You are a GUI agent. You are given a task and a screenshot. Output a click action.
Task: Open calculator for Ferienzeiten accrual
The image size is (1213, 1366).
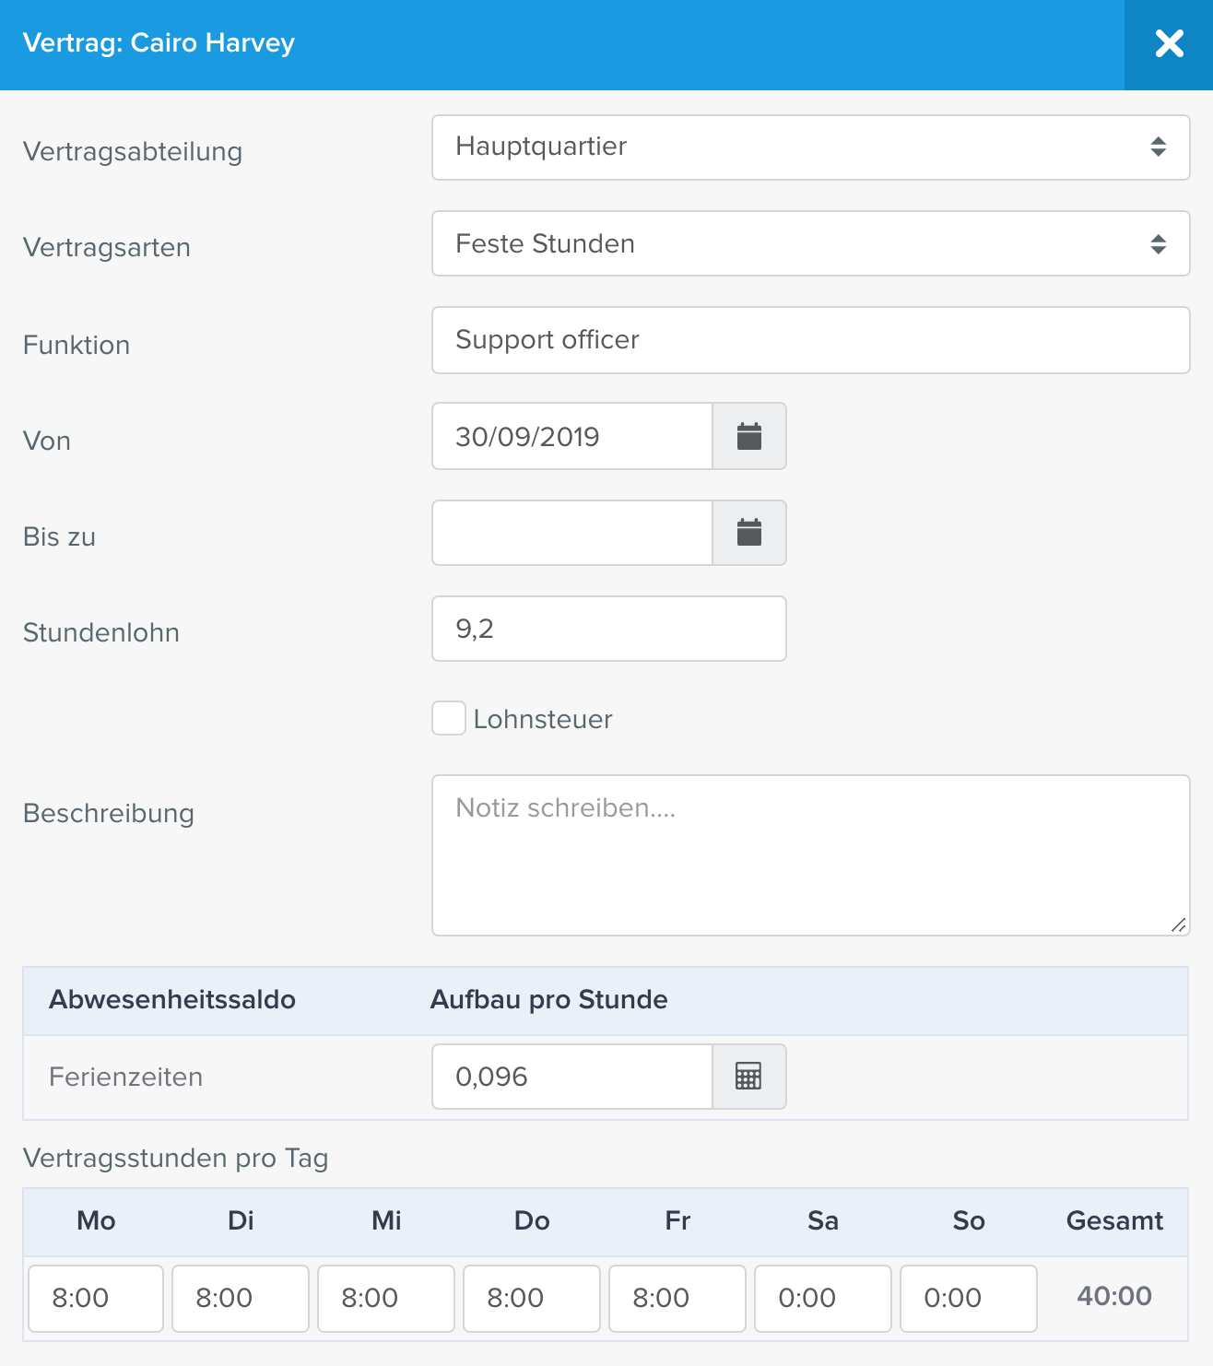click(749, 1077)
